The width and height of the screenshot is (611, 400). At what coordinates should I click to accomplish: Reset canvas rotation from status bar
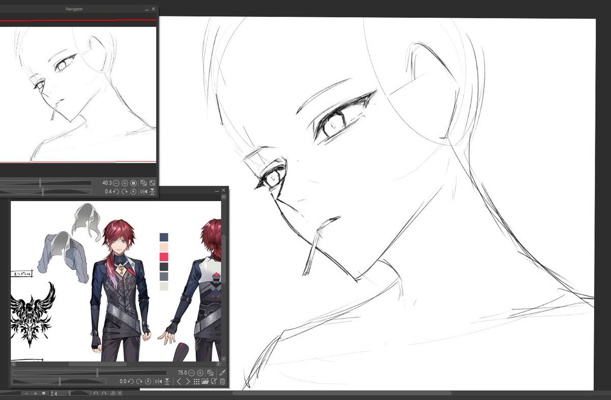click(113, 393)
